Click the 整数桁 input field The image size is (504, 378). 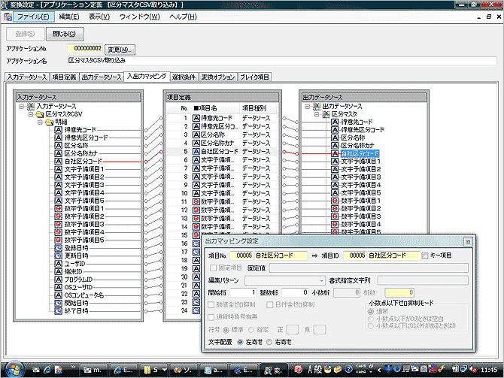[295, 292]
